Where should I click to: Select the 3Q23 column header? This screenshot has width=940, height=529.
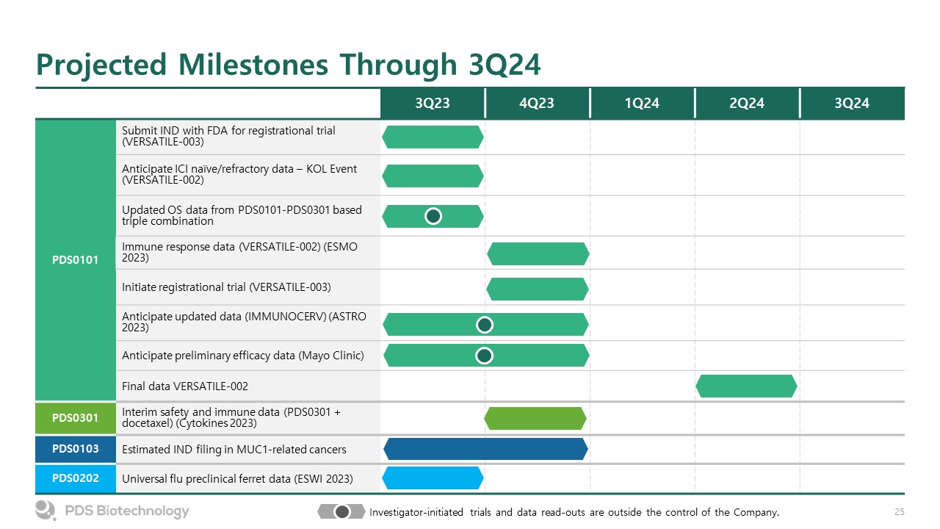pyautogui.click(x=433, y=104)
